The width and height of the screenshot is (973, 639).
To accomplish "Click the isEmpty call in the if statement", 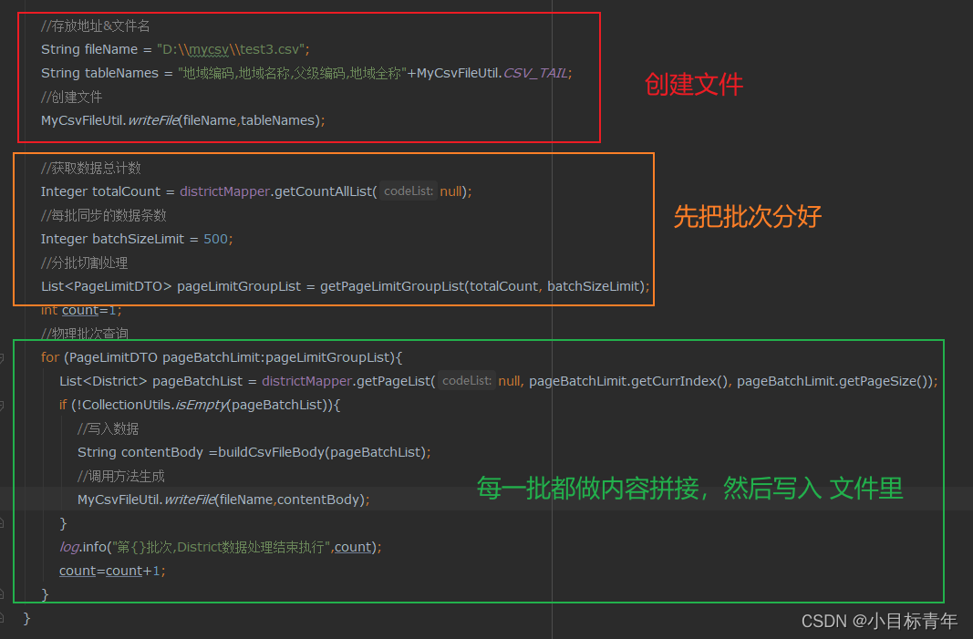I will pyautogui.click(x=202, y=405).
